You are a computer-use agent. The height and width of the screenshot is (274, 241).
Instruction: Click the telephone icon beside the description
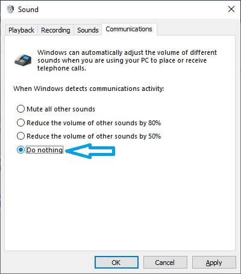click(23, 60)
